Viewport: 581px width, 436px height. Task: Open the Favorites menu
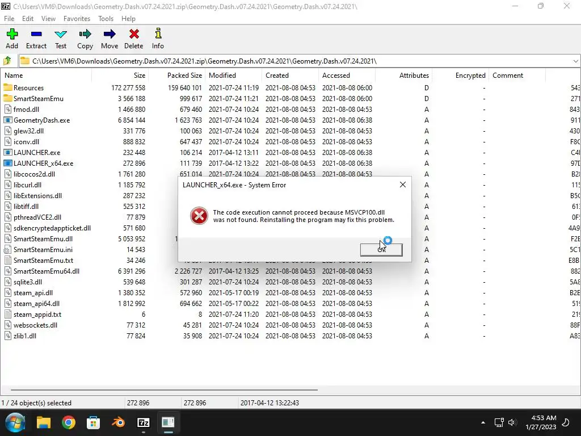coord(77,19)
